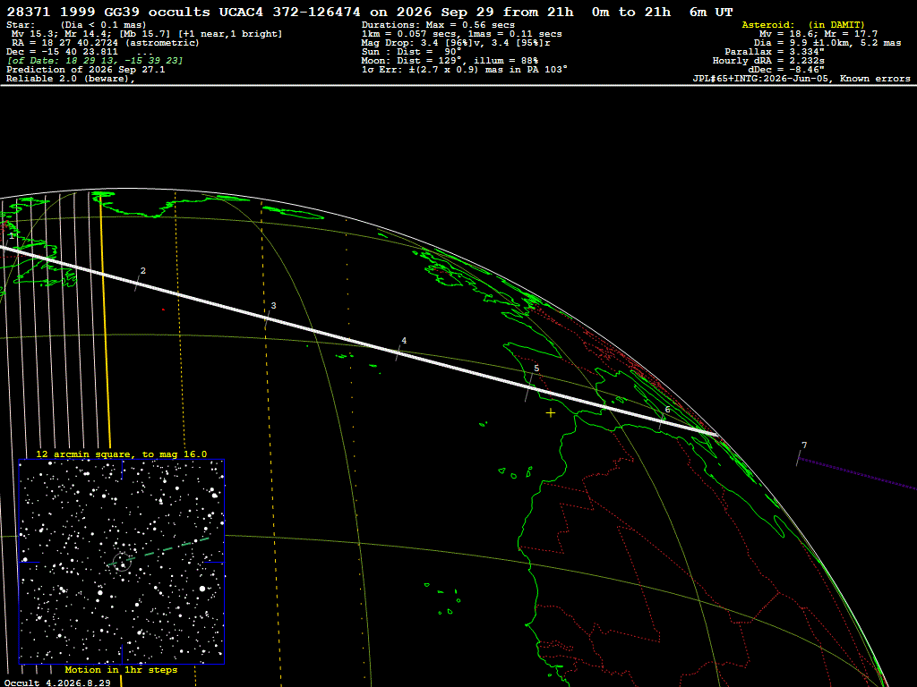Click the purple dotted path extension

point(857,473)
